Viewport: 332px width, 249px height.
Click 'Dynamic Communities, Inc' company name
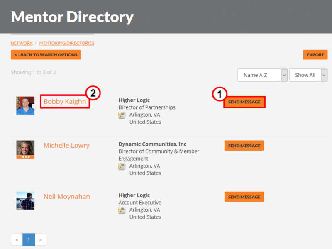coord(152,144)
